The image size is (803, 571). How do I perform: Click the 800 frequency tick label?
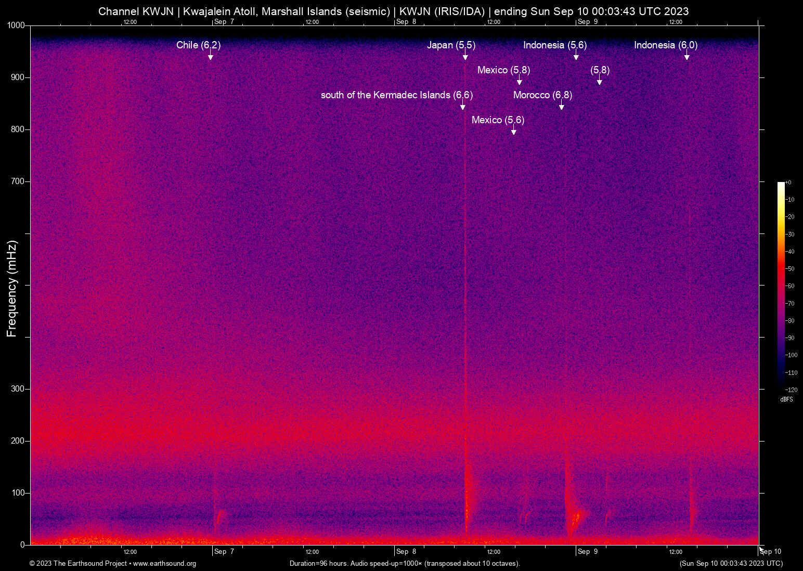(x=18, y=129)
